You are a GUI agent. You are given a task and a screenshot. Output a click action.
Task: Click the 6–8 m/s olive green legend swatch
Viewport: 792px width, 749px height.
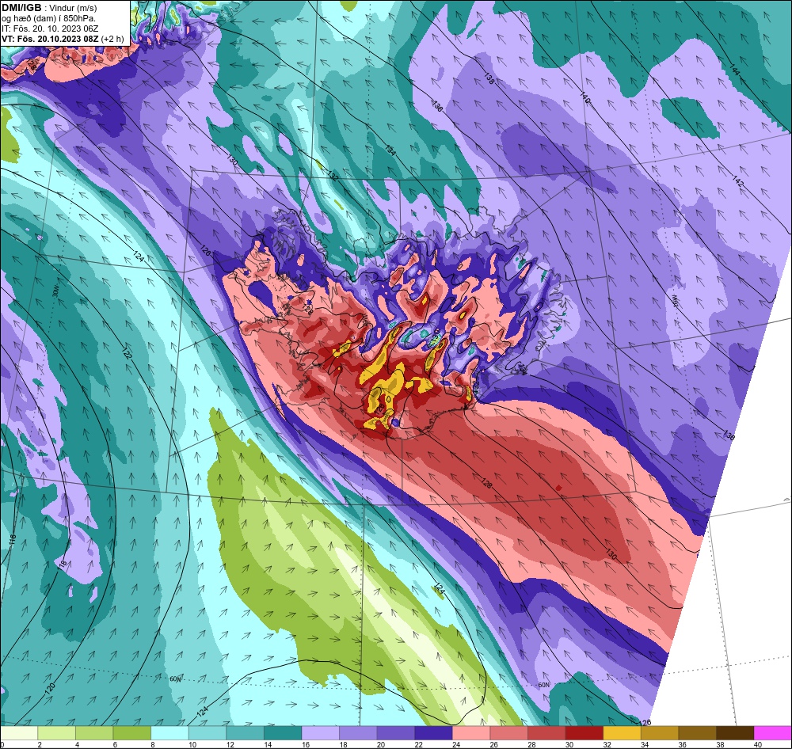[x=131, y=733]
